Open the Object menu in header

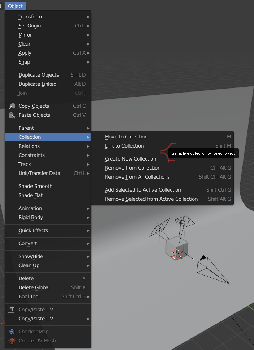tap(16, 6)
